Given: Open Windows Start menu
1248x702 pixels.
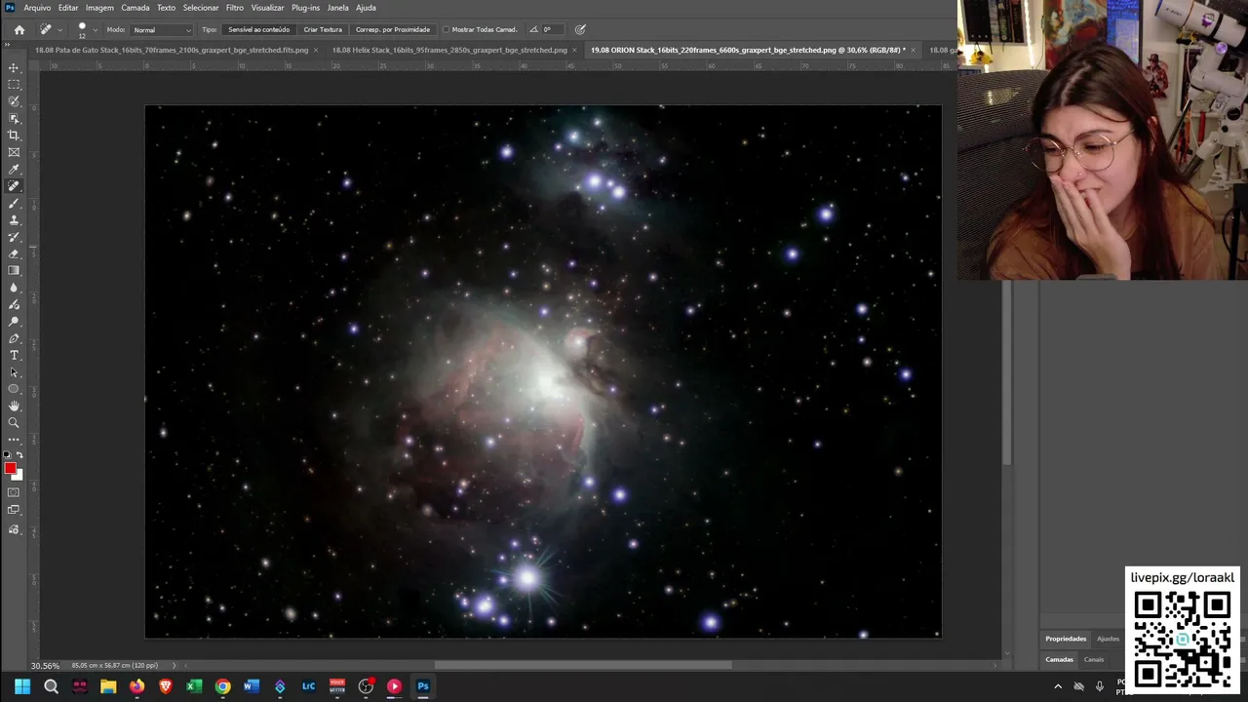Looking at the screenshot, I should 22,686.
